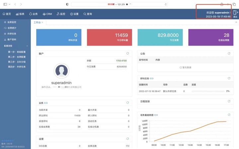Reload page from address bar

(x=166, y=4)
